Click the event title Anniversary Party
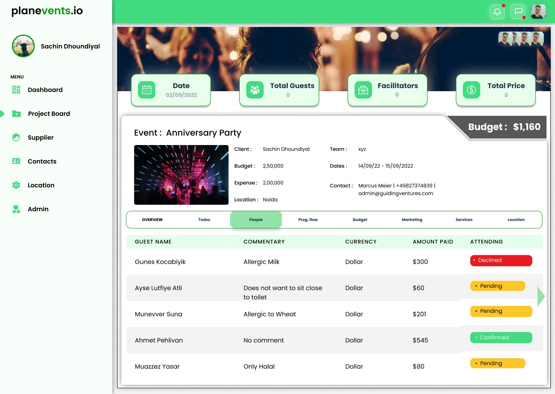The image size is (555, 394). point(203,133)
